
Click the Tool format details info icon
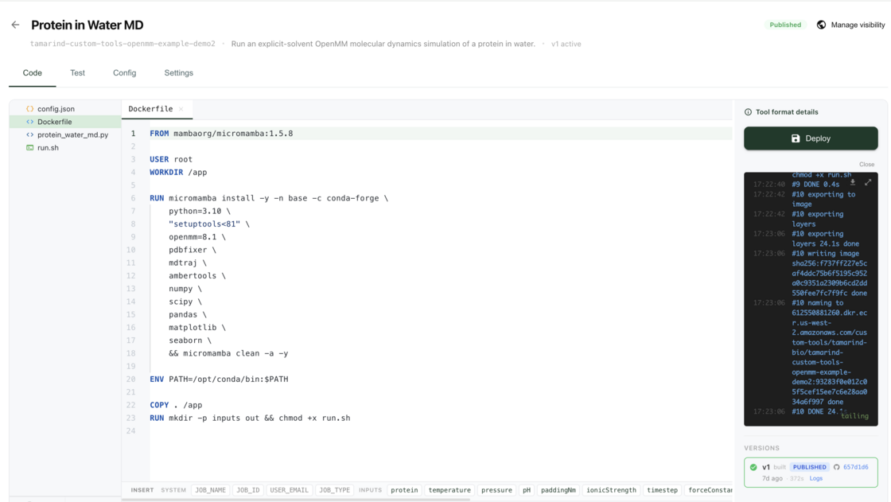(748, 112)
